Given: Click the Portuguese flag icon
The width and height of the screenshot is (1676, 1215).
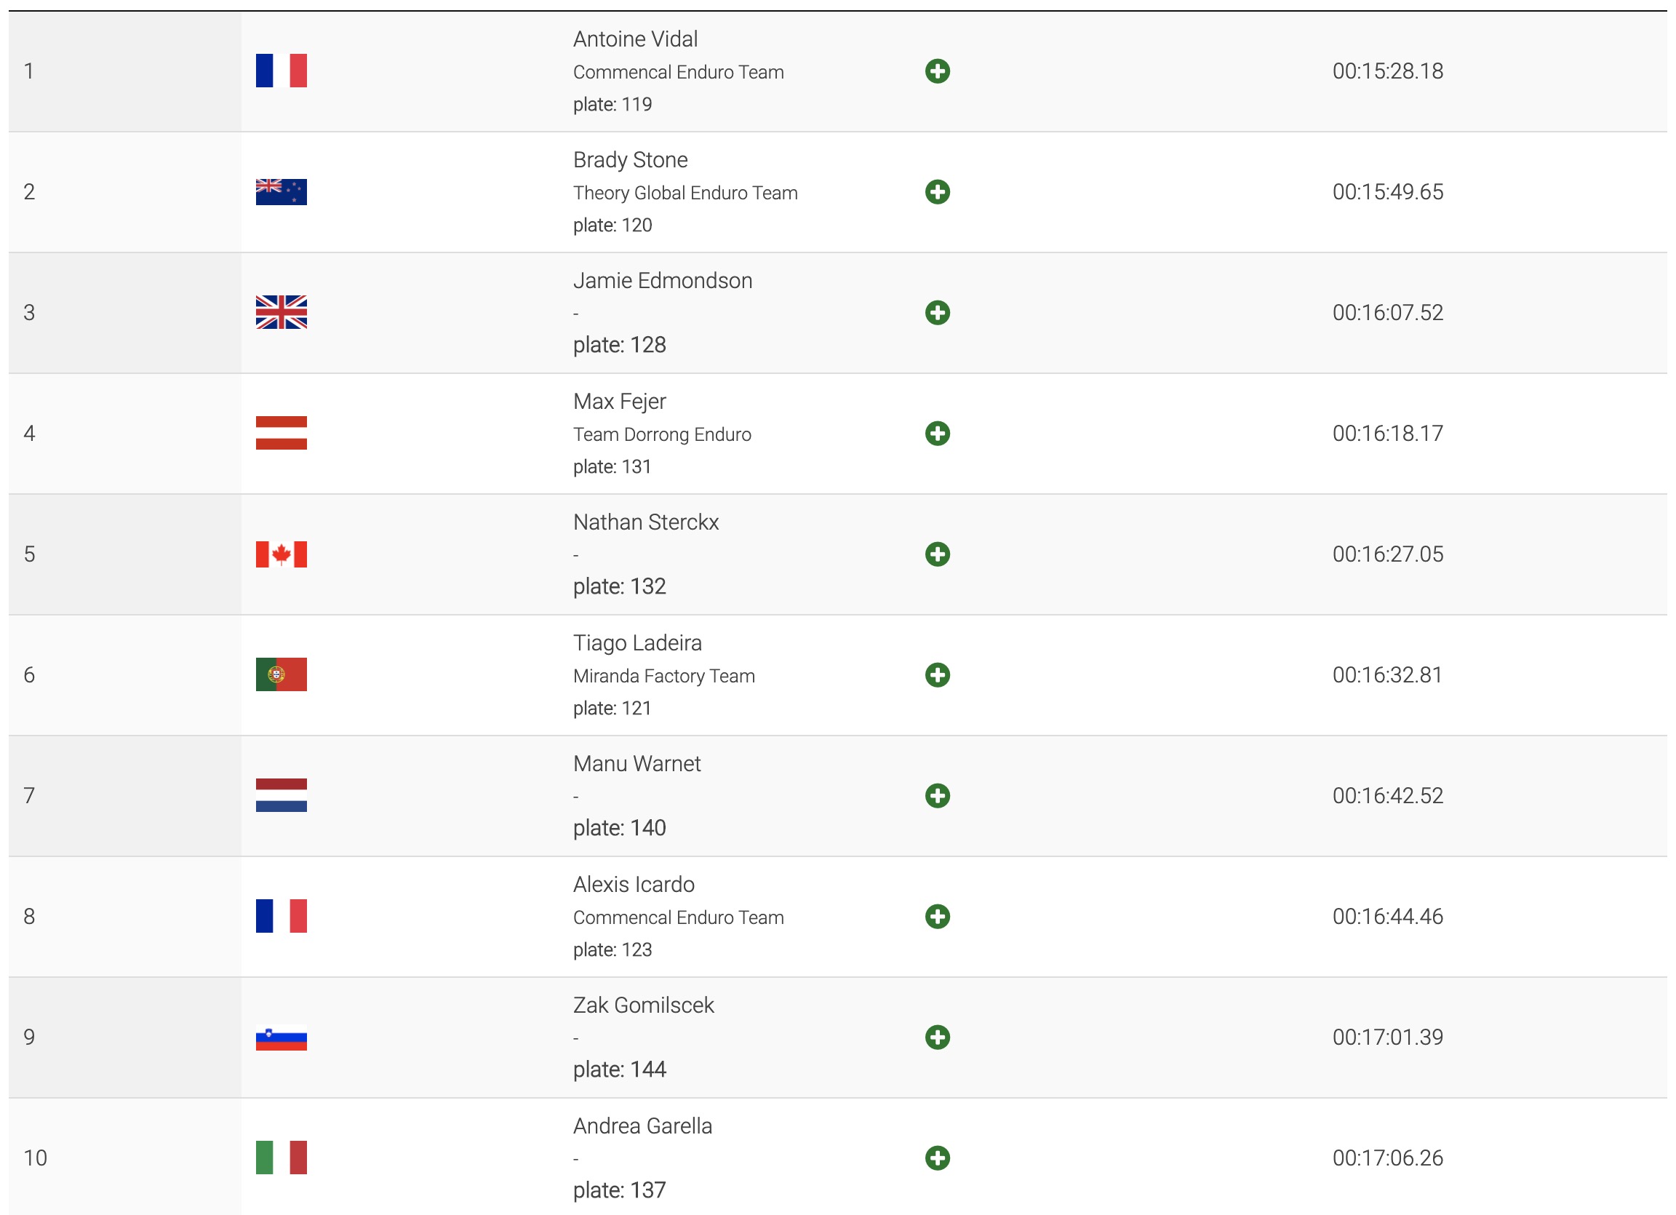Looking at the screenshot, I should coord(281,674).
